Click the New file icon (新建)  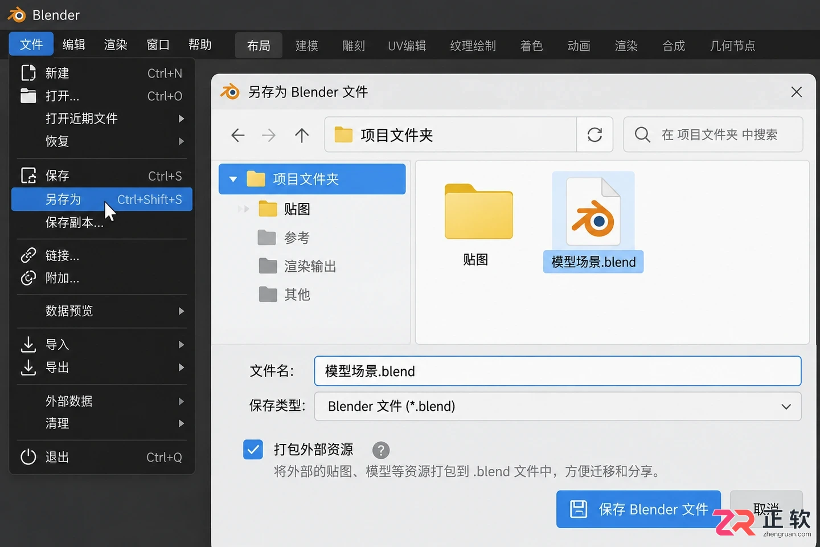[28, 73]
